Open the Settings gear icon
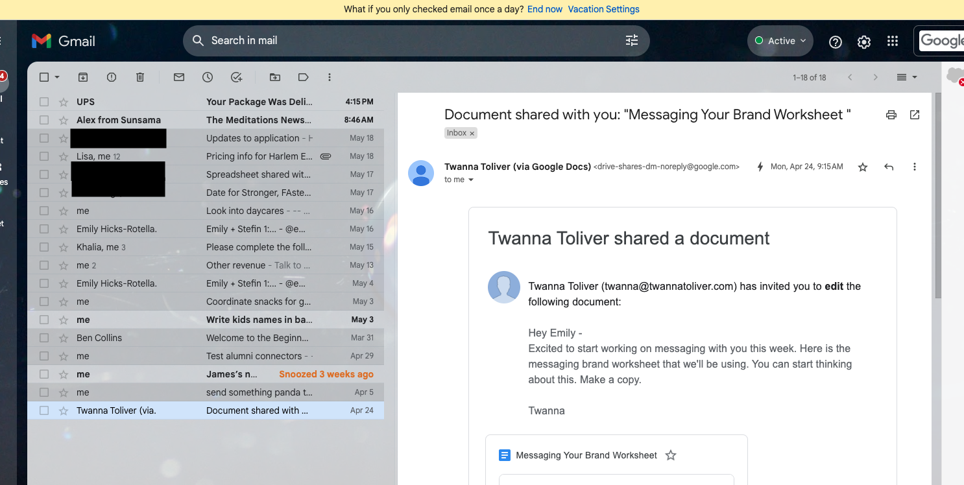Screen dimensions: 964x485 coord(864,41)
